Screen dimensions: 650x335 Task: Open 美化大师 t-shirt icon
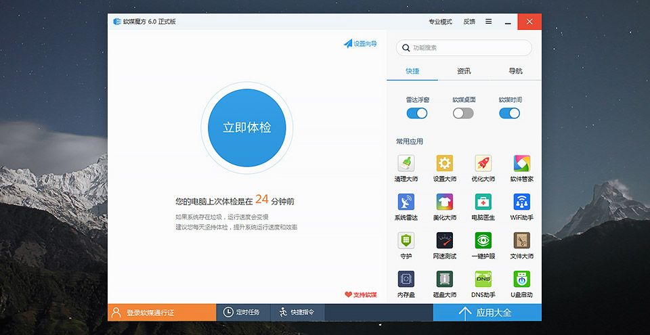444,202
